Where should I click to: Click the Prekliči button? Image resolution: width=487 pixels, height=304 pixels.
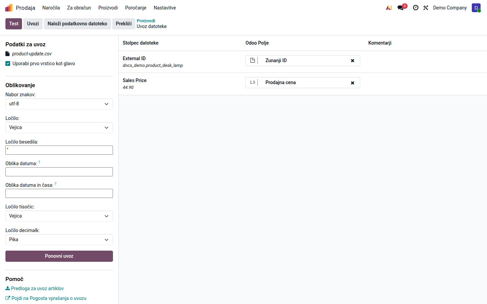[x=124, y=24]
